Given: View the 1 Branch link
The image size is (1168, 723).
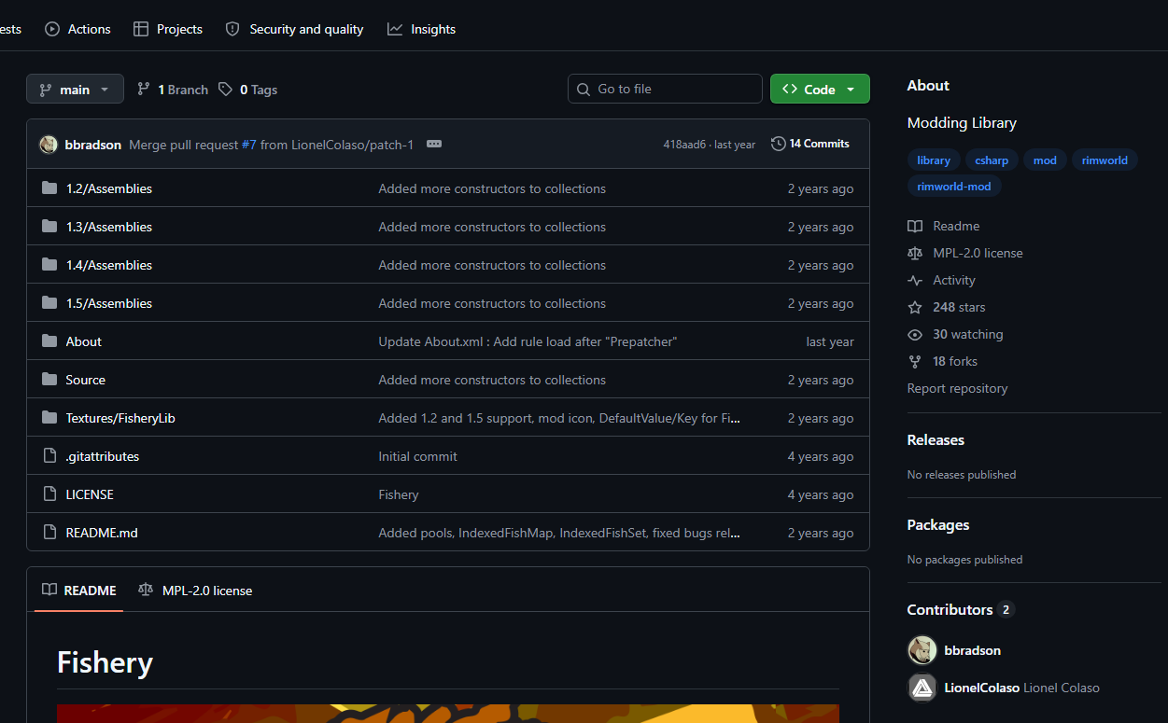Looking at the screenshot, I should click(x=173, y=90).
